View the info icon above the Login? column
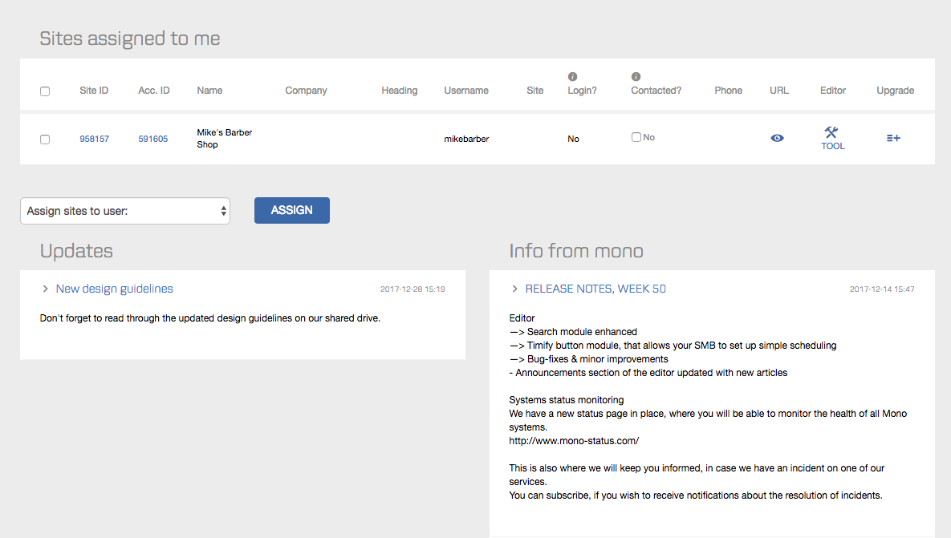Image resolution: width=951 pixels, height=538 pixels. (571, 75)
